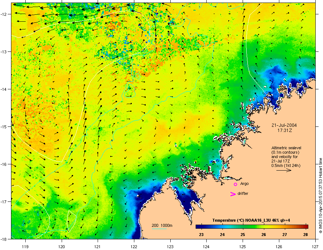Click the longitude axis label '120'
The height and width of the screenshot is (250, 323).
pyautogui.click(x=62, y=246)
